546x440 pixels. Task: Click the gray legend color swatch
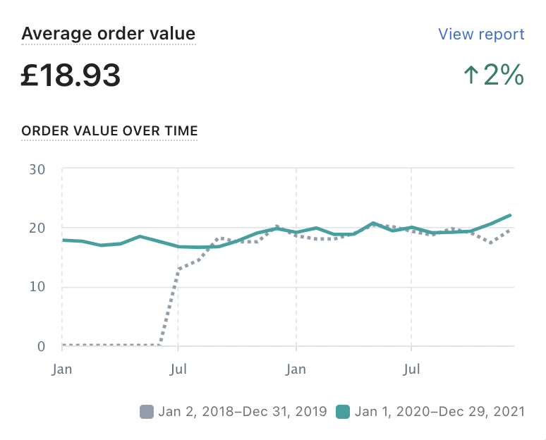(147, 412)
